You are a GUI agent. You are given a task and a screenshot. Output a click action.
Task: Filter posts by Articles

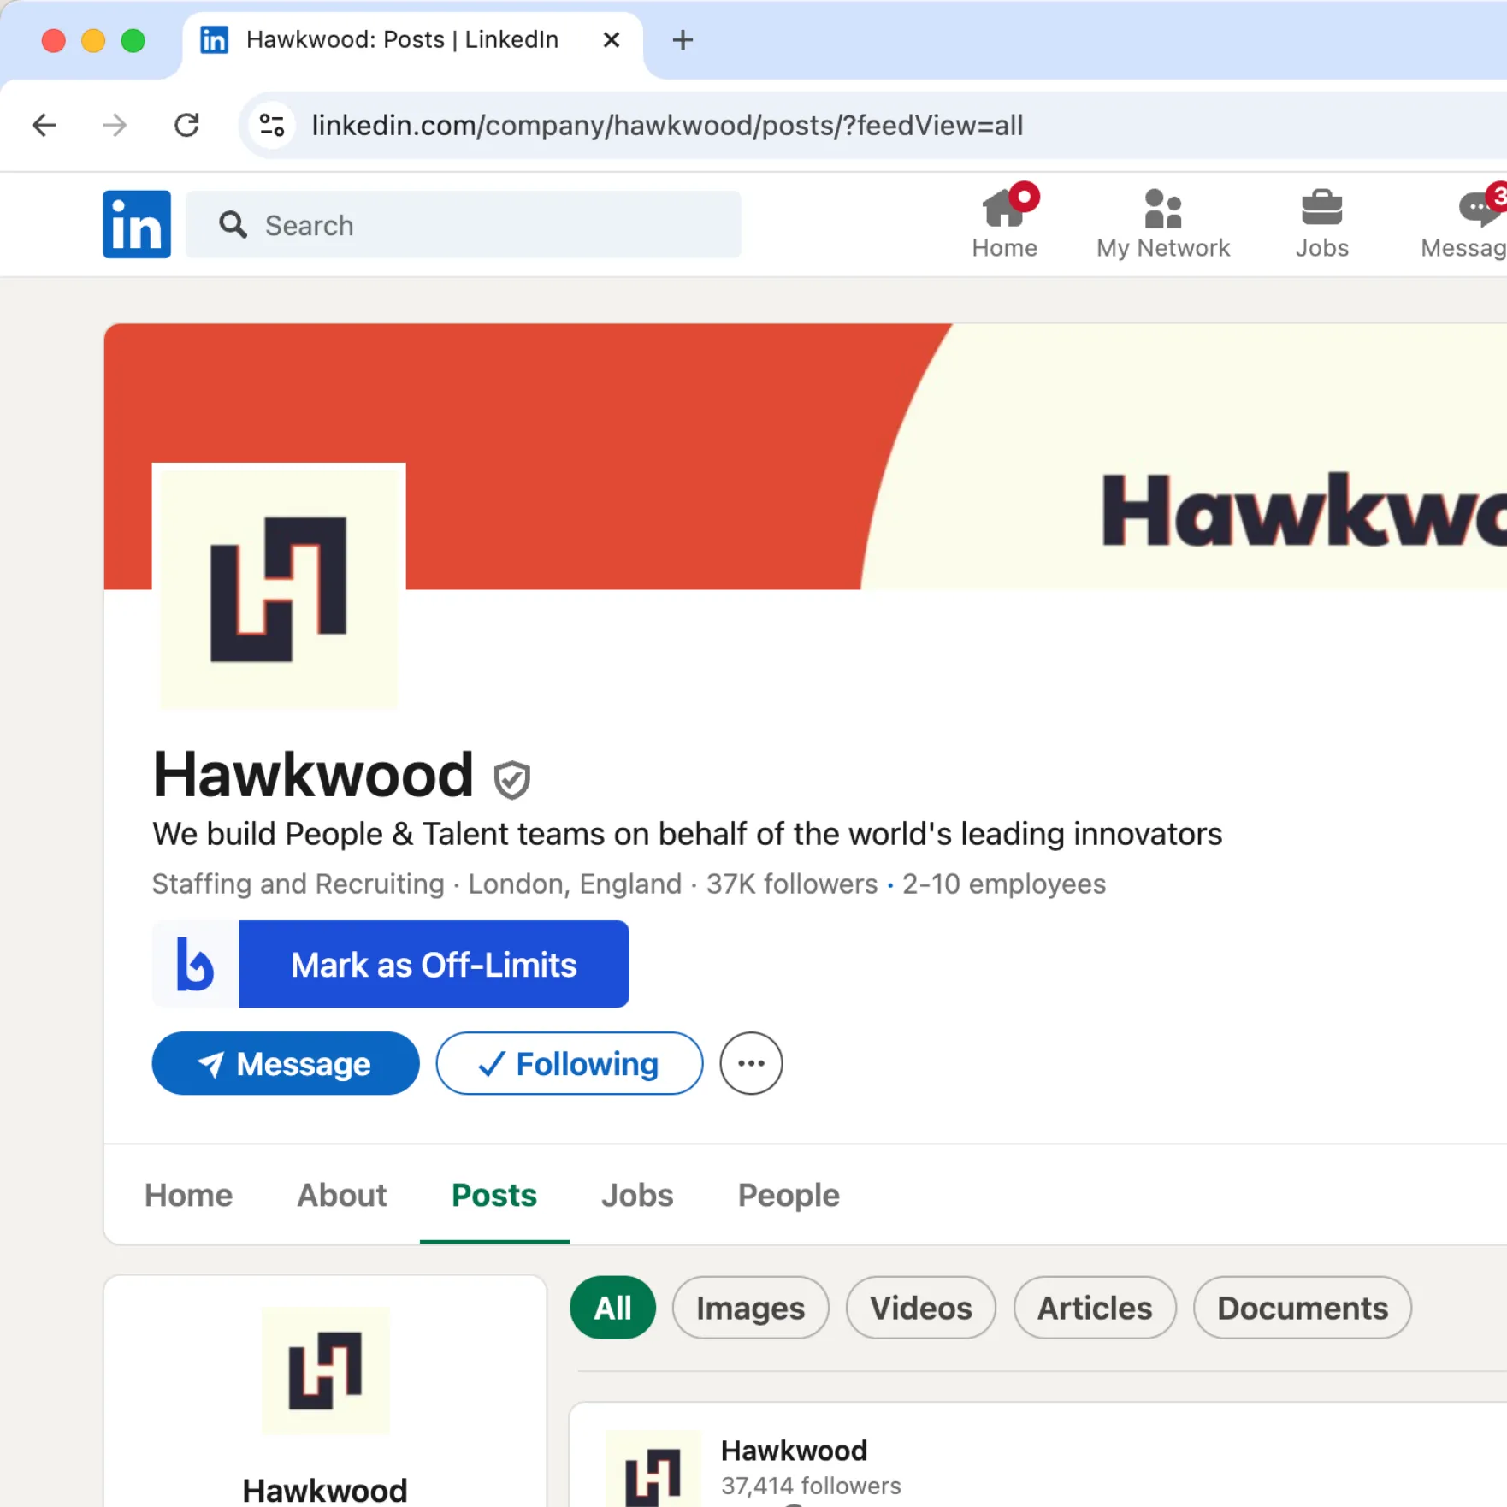1095,1308
